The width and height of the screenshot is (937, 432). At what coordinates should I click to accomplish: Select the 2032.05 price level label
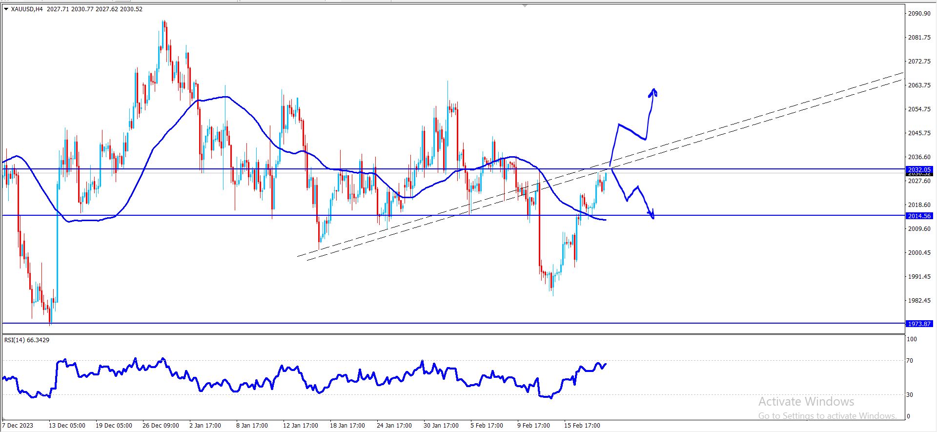[919, 169]
